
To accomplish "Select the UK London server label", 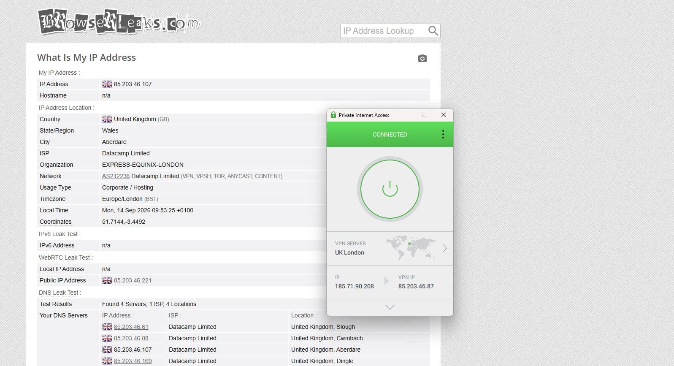I will click(x=349, y=252).
